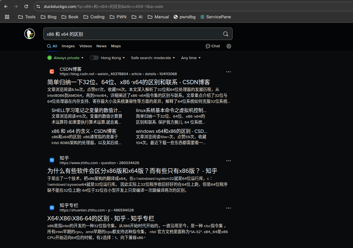Click snippet text starting x86是指intel的开发的
This screenshot has height=248, width=353.
(138, 231)
